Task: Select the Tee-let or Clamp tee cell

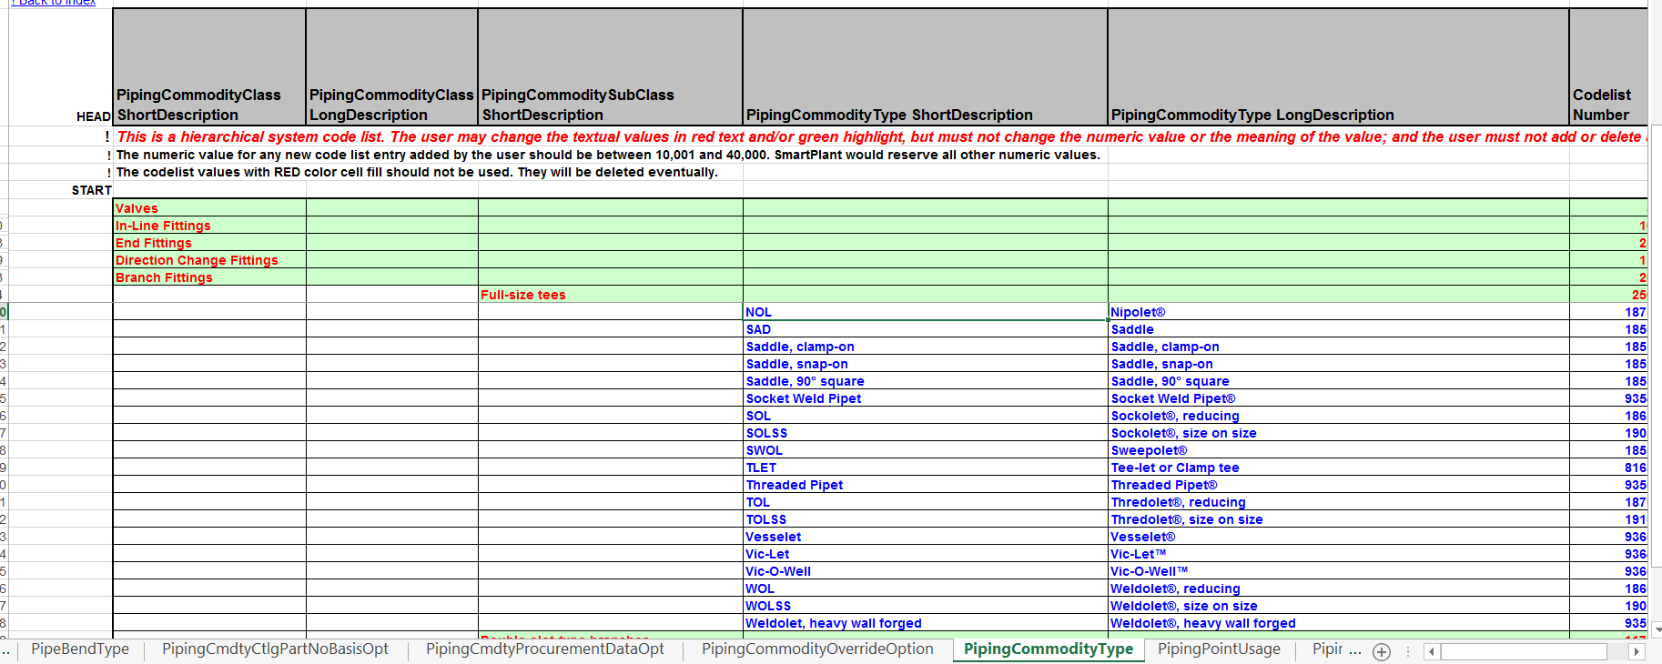Action: pyautogui.click(x=1339, y=468)
